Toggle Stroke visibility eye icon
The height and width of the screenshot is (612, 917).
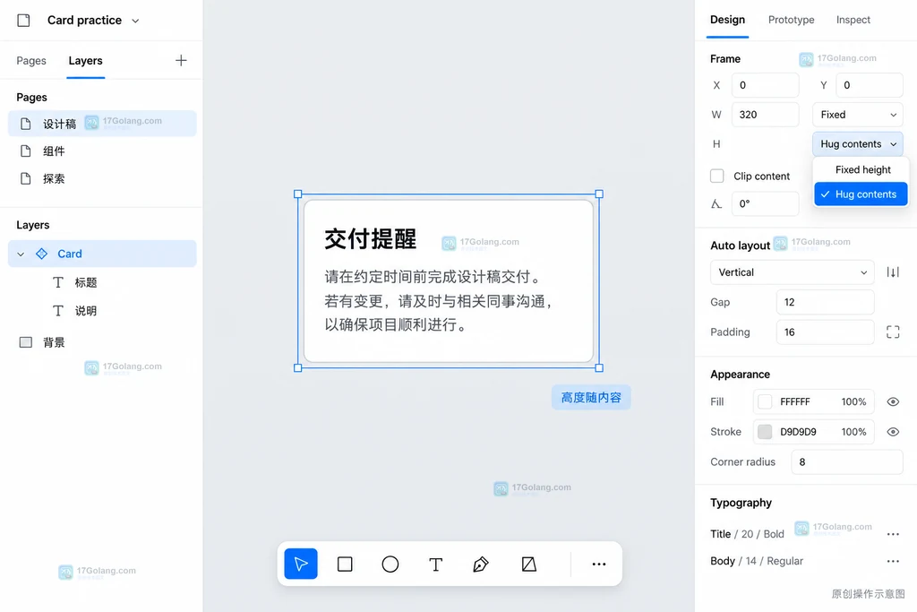click(x=893, y=432)
